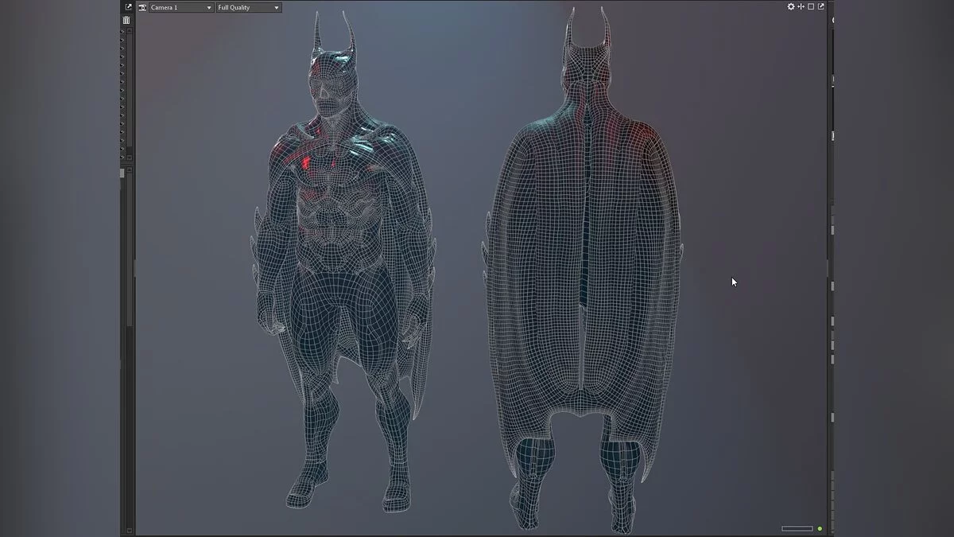
Task: Click the progress bar at bottom right
Action: 797,528
